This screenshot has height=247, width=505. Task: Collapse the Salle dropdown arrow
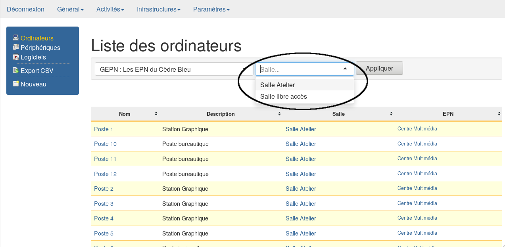pos(345,69)
